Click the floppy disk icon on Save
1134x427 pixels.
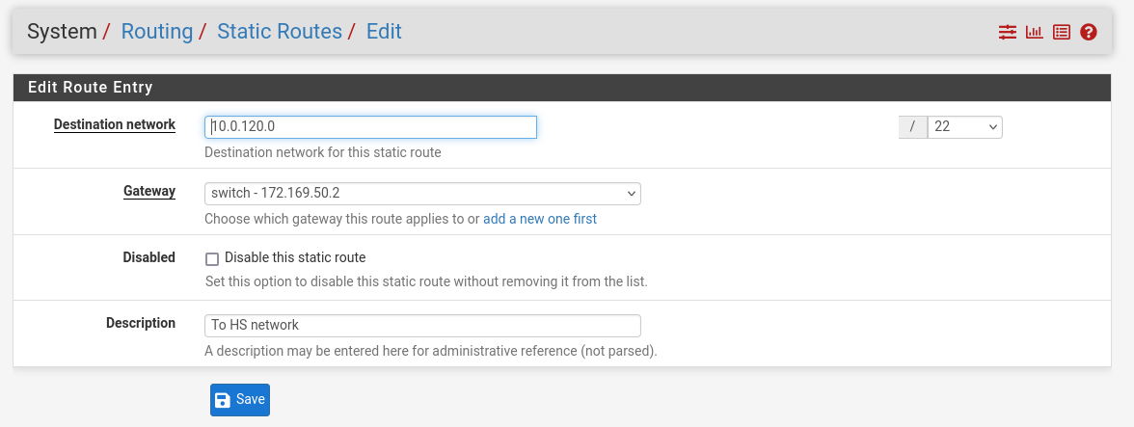223,400
